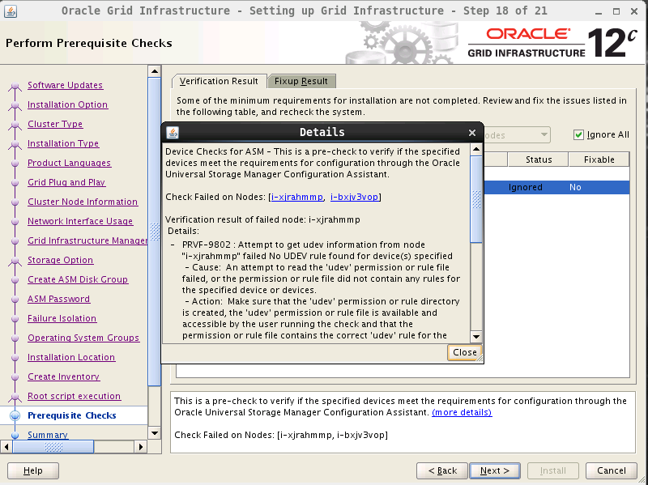Screen dimensions: 648x485
Task: Switch to the Fixup Result tab
Action: pos(301,81)
